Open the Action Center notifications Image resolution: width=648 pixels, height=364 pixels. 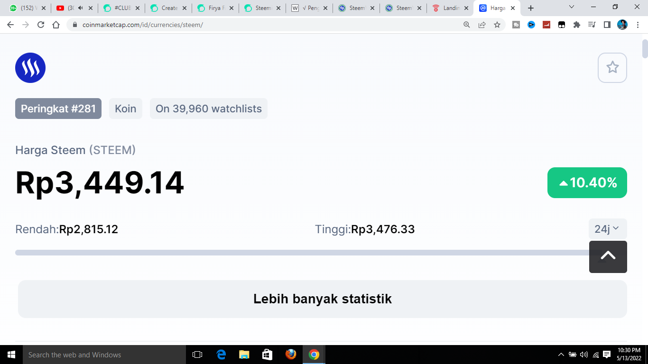[607, 355]
